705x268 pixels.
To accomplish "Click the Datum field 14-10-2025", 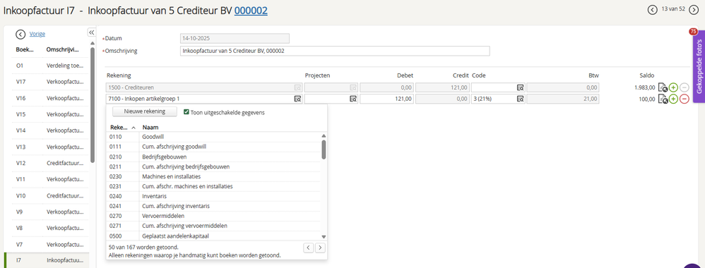I will 235,39.
